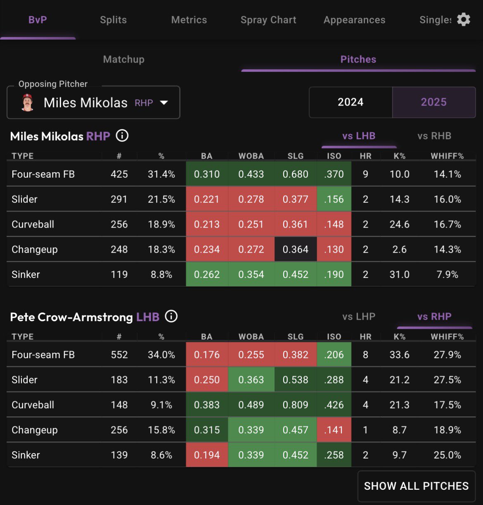Open the Metrics tab
This screenshot has height=505, width=483.
point(189,20)
